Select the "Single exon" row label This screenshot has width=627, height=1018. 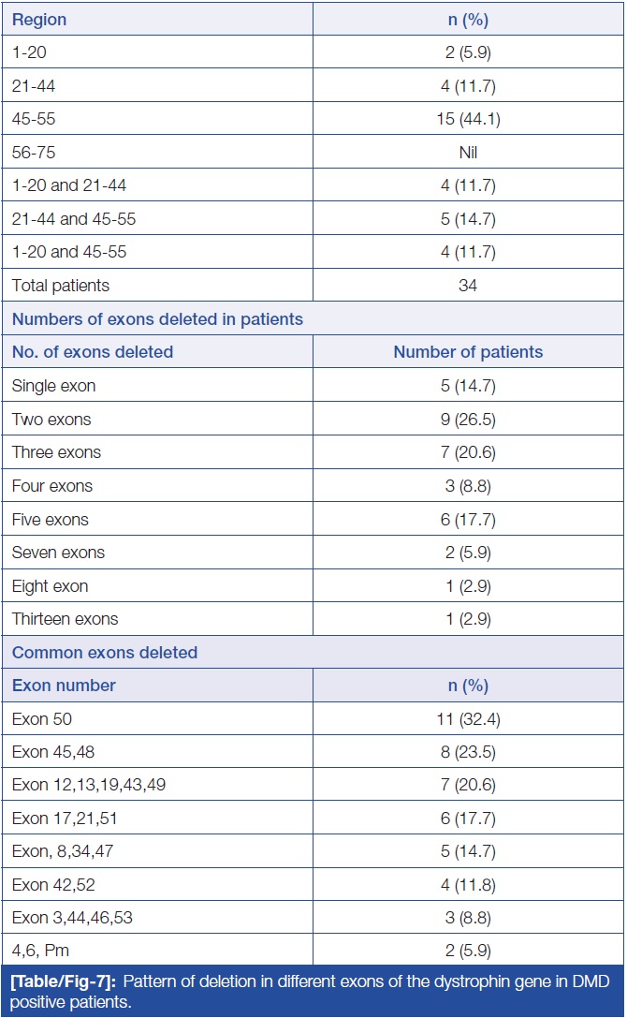click(x=53, y=386)
